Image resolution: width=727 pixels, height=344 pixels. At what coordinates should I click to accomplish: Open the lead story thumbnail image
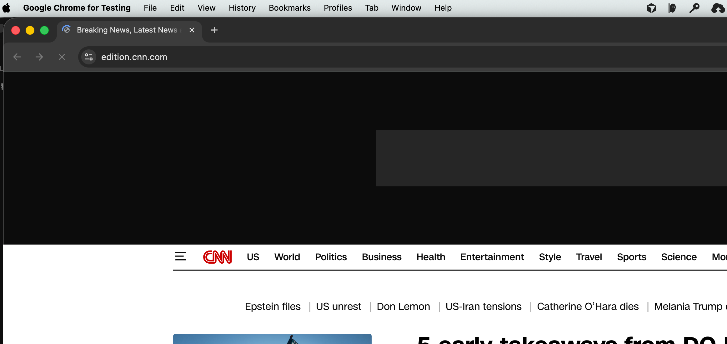[272, 339]
